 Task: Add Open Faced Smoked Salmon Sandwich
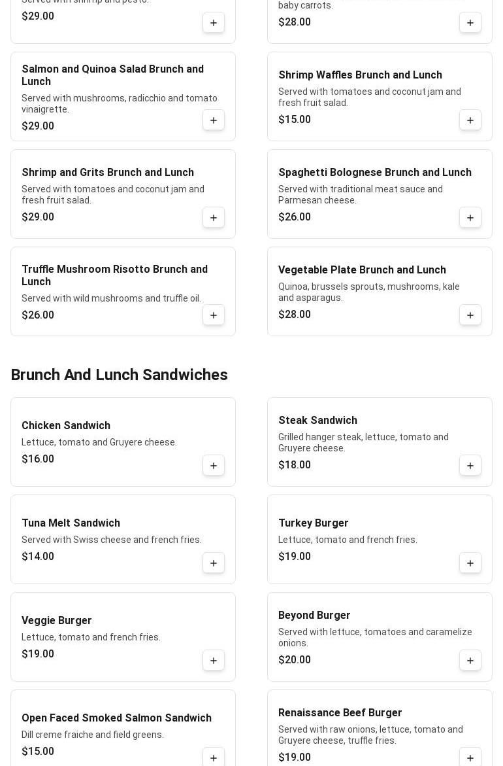pos(214,757)
